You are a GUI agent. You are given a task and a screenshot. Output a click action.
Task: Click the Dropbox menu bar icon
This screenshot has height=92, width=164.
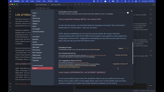click(x=98, y=1)
